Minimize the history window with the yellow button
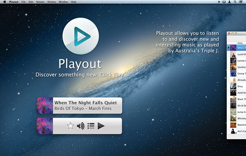246x156 pixels. [232, 34]
